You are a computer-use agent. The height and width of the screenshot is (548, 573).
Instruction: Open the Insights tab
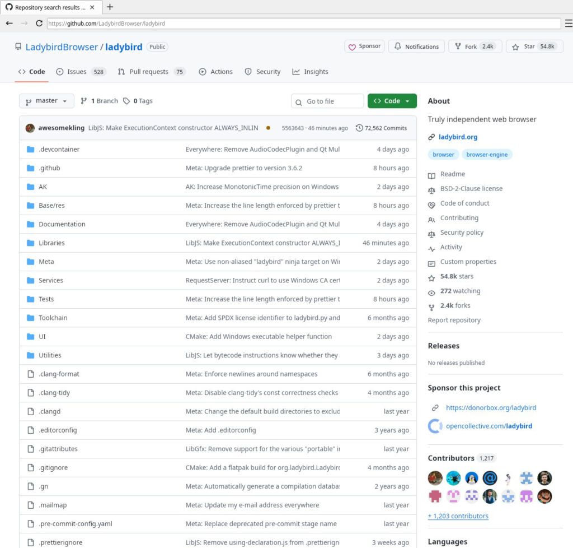pos(310,72)
